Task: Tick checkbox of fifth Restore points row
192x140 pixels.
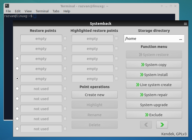Action: coord(65,78)
